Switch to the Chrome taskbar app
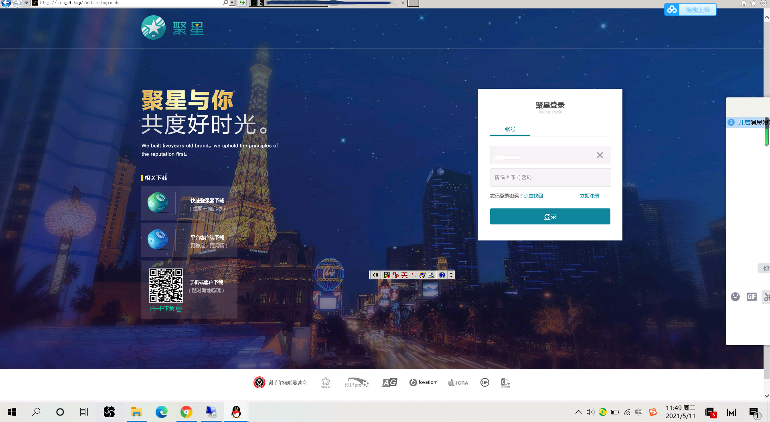770x422 pixels. (186, 412)
